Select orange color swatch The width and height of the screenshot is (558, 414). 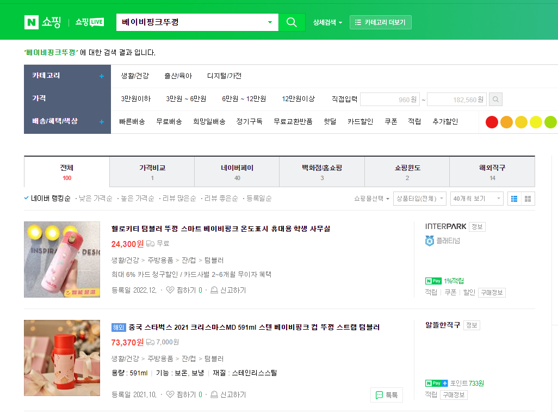coord(506,122)
